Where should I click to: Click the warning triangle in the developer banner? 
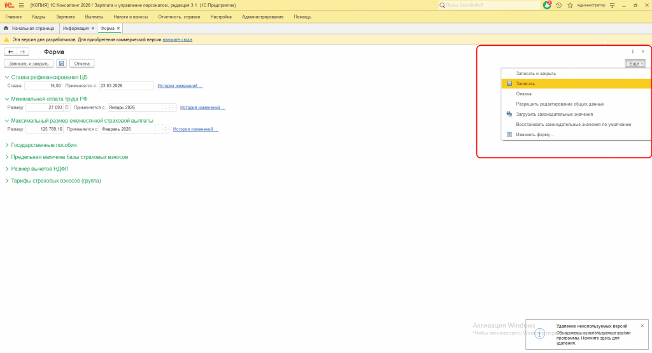coord(6,40)
